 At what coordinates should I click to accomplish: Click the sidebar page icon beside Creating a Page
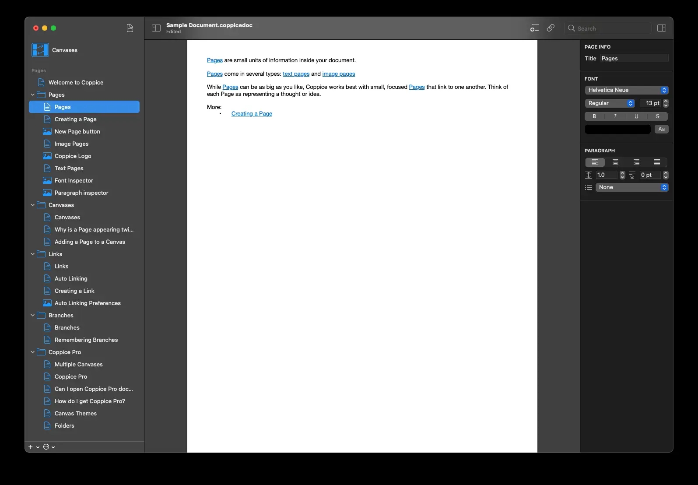(x=47, y=119)
